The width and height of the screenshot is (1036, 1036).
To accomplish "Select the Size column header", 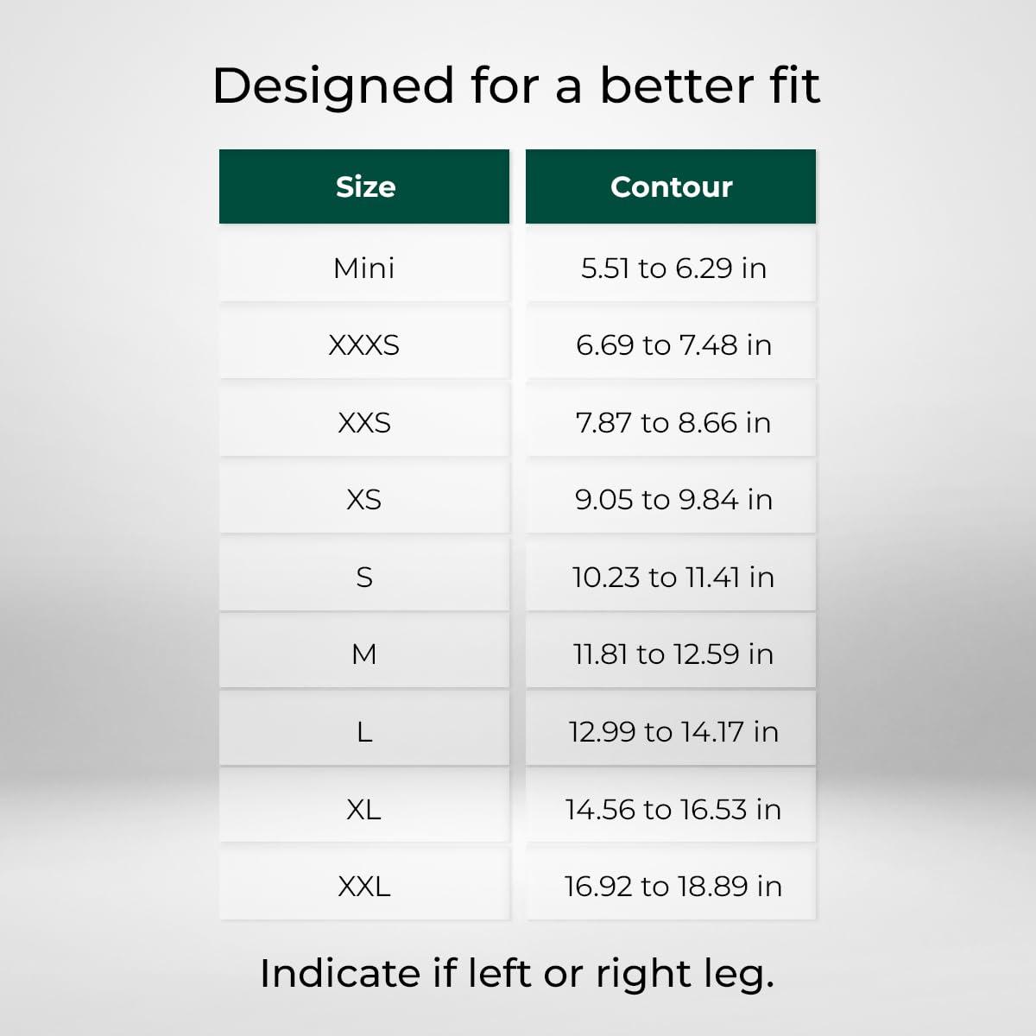I will click(x=364, y=186).
